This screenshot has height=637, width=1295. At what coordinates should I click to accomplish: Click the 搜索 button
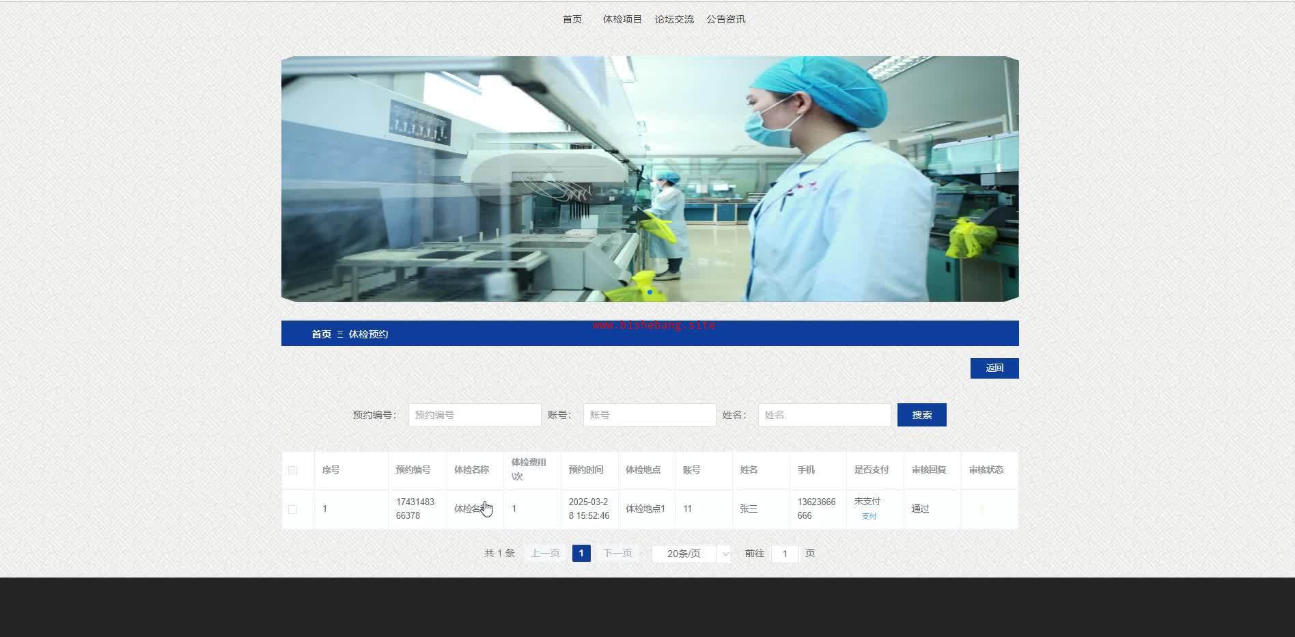click(922, 415)
